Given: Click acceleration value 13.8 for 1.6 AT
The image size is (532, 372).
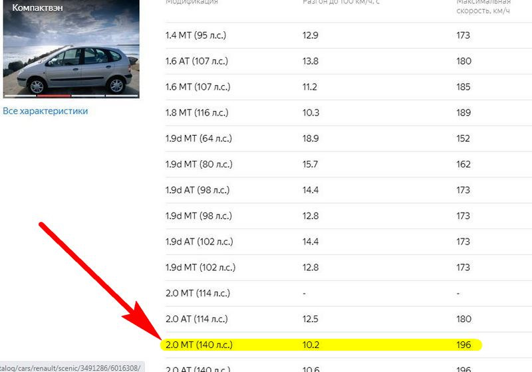Looking at the screenshot, I should pyautogui.click(x=311, y=61).
